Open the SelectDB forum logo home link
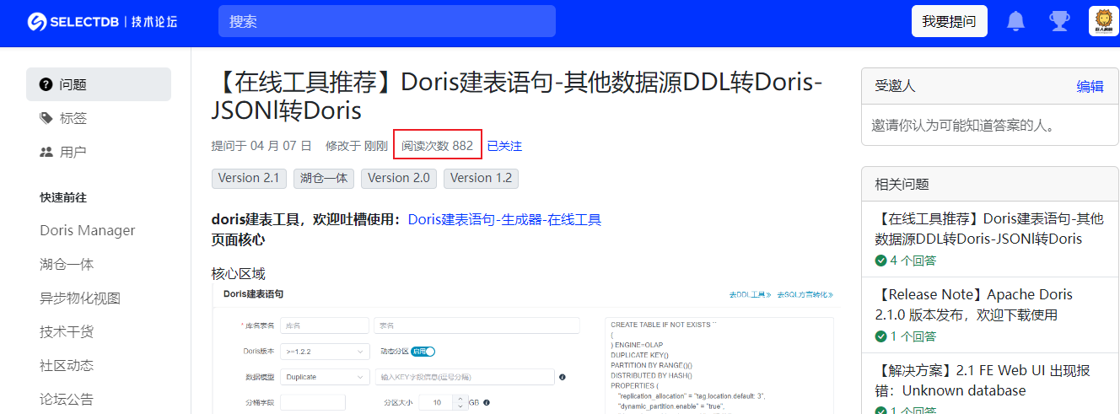1120x414 pixels. (x=102, y=22)
